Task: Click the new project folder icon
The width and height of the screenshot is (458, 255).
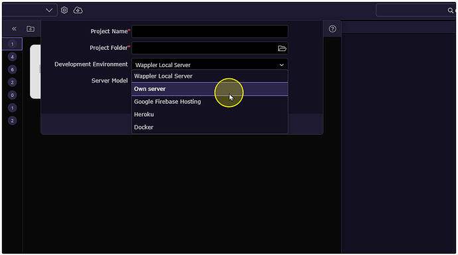Action: [31, 29]
